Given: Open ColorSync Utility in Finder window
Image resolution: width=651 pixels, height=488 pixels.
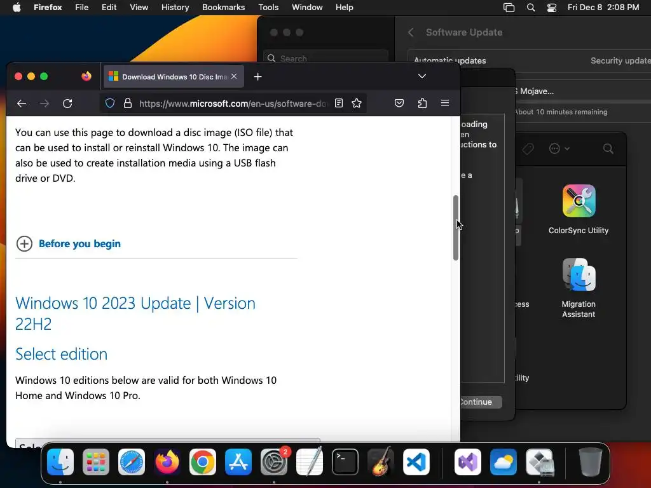Looking at the screenshot, I should (579, 210).
